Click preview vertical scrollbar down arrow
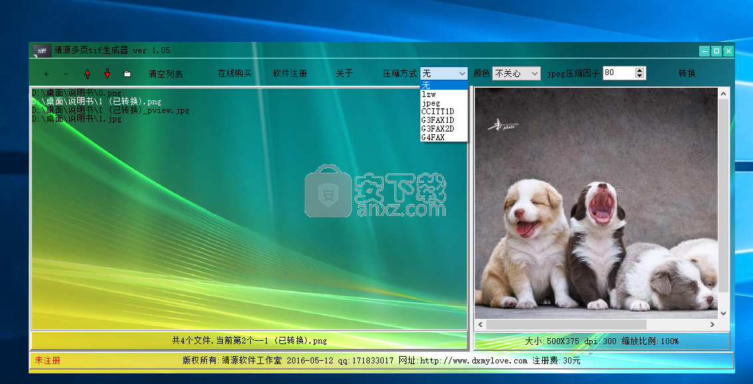The image size is (753, 384). click(723, 314)
